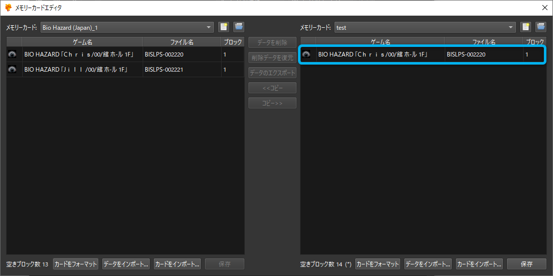Click the <<コピー button

point(272,88)
